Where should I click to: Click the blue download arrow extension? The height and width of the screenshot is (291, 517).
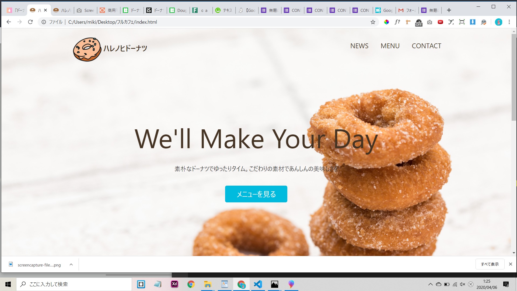pyautogui.click(x=473, y=22)
